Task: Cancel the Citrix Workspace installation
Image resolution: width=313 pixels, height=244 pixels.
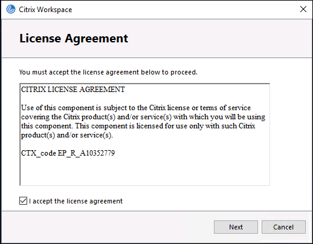Action: pos(283,227)
